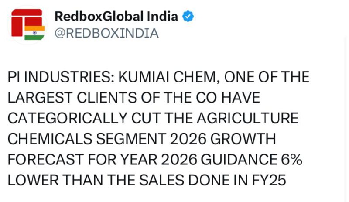The height and width of the screenshot is (202, 349).
Task: Click the line starting CHEMICALS SEGMENT
Action: pos(142,139)
